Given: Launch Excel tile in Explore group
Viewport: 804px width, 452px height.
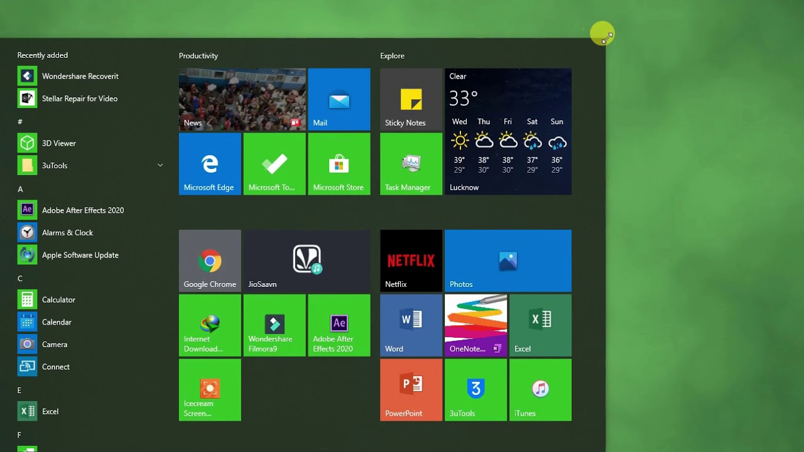Looking at the screenshot, I should tap(540, 325).
